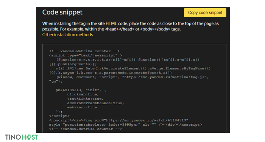The width and height of the screenshot is (265, 142).
Task: Click the /Yandex.Metrika counter closing comment
Action: [x=86, y=129]
